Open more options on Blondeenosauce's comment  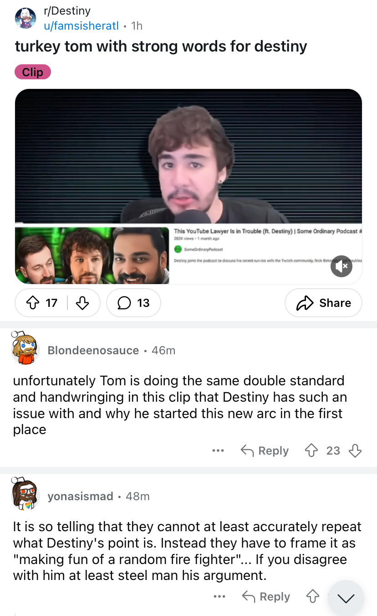[218, 450]
